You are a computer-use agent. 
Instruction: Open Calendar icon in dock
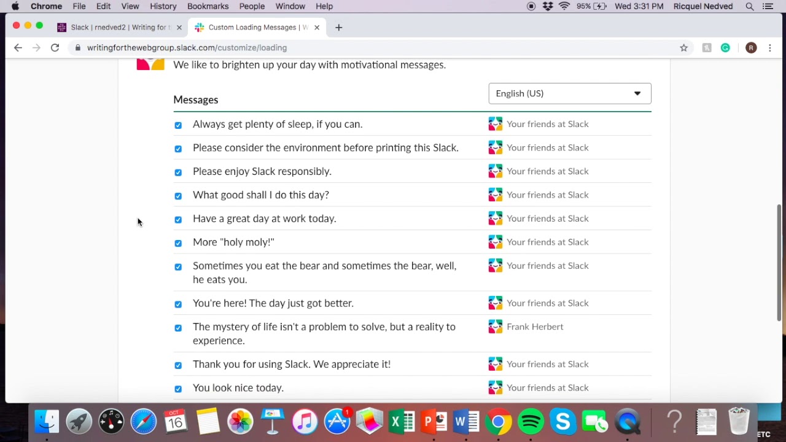[176, 422]
